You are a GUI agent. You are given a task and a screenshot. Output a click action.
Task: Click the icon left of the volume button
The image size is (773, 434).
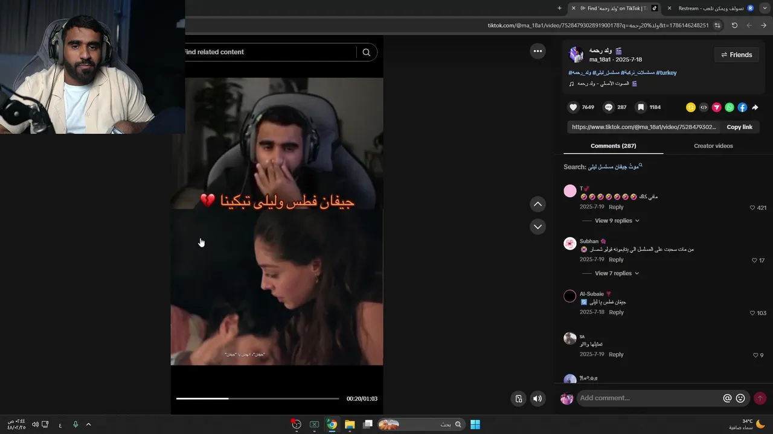click(x=519, y=398)
